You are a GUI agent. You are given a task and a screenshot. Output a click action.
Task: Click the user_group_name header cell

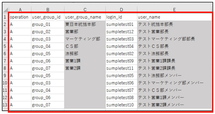point(85,17)
